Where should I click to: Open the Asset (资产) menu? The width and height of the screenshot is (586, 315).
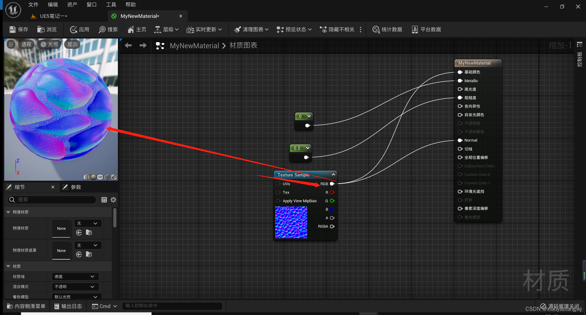click(x=72, y=5)
